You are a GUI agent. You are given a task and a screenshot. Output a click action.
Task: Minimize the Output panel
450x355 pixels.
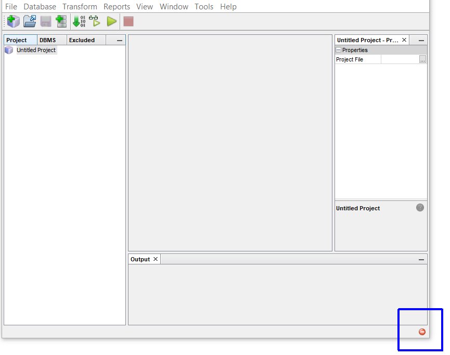(421, 260)
